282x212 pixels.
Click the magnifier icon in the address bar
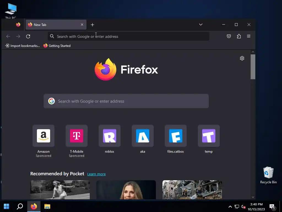[x=52, y=36]
